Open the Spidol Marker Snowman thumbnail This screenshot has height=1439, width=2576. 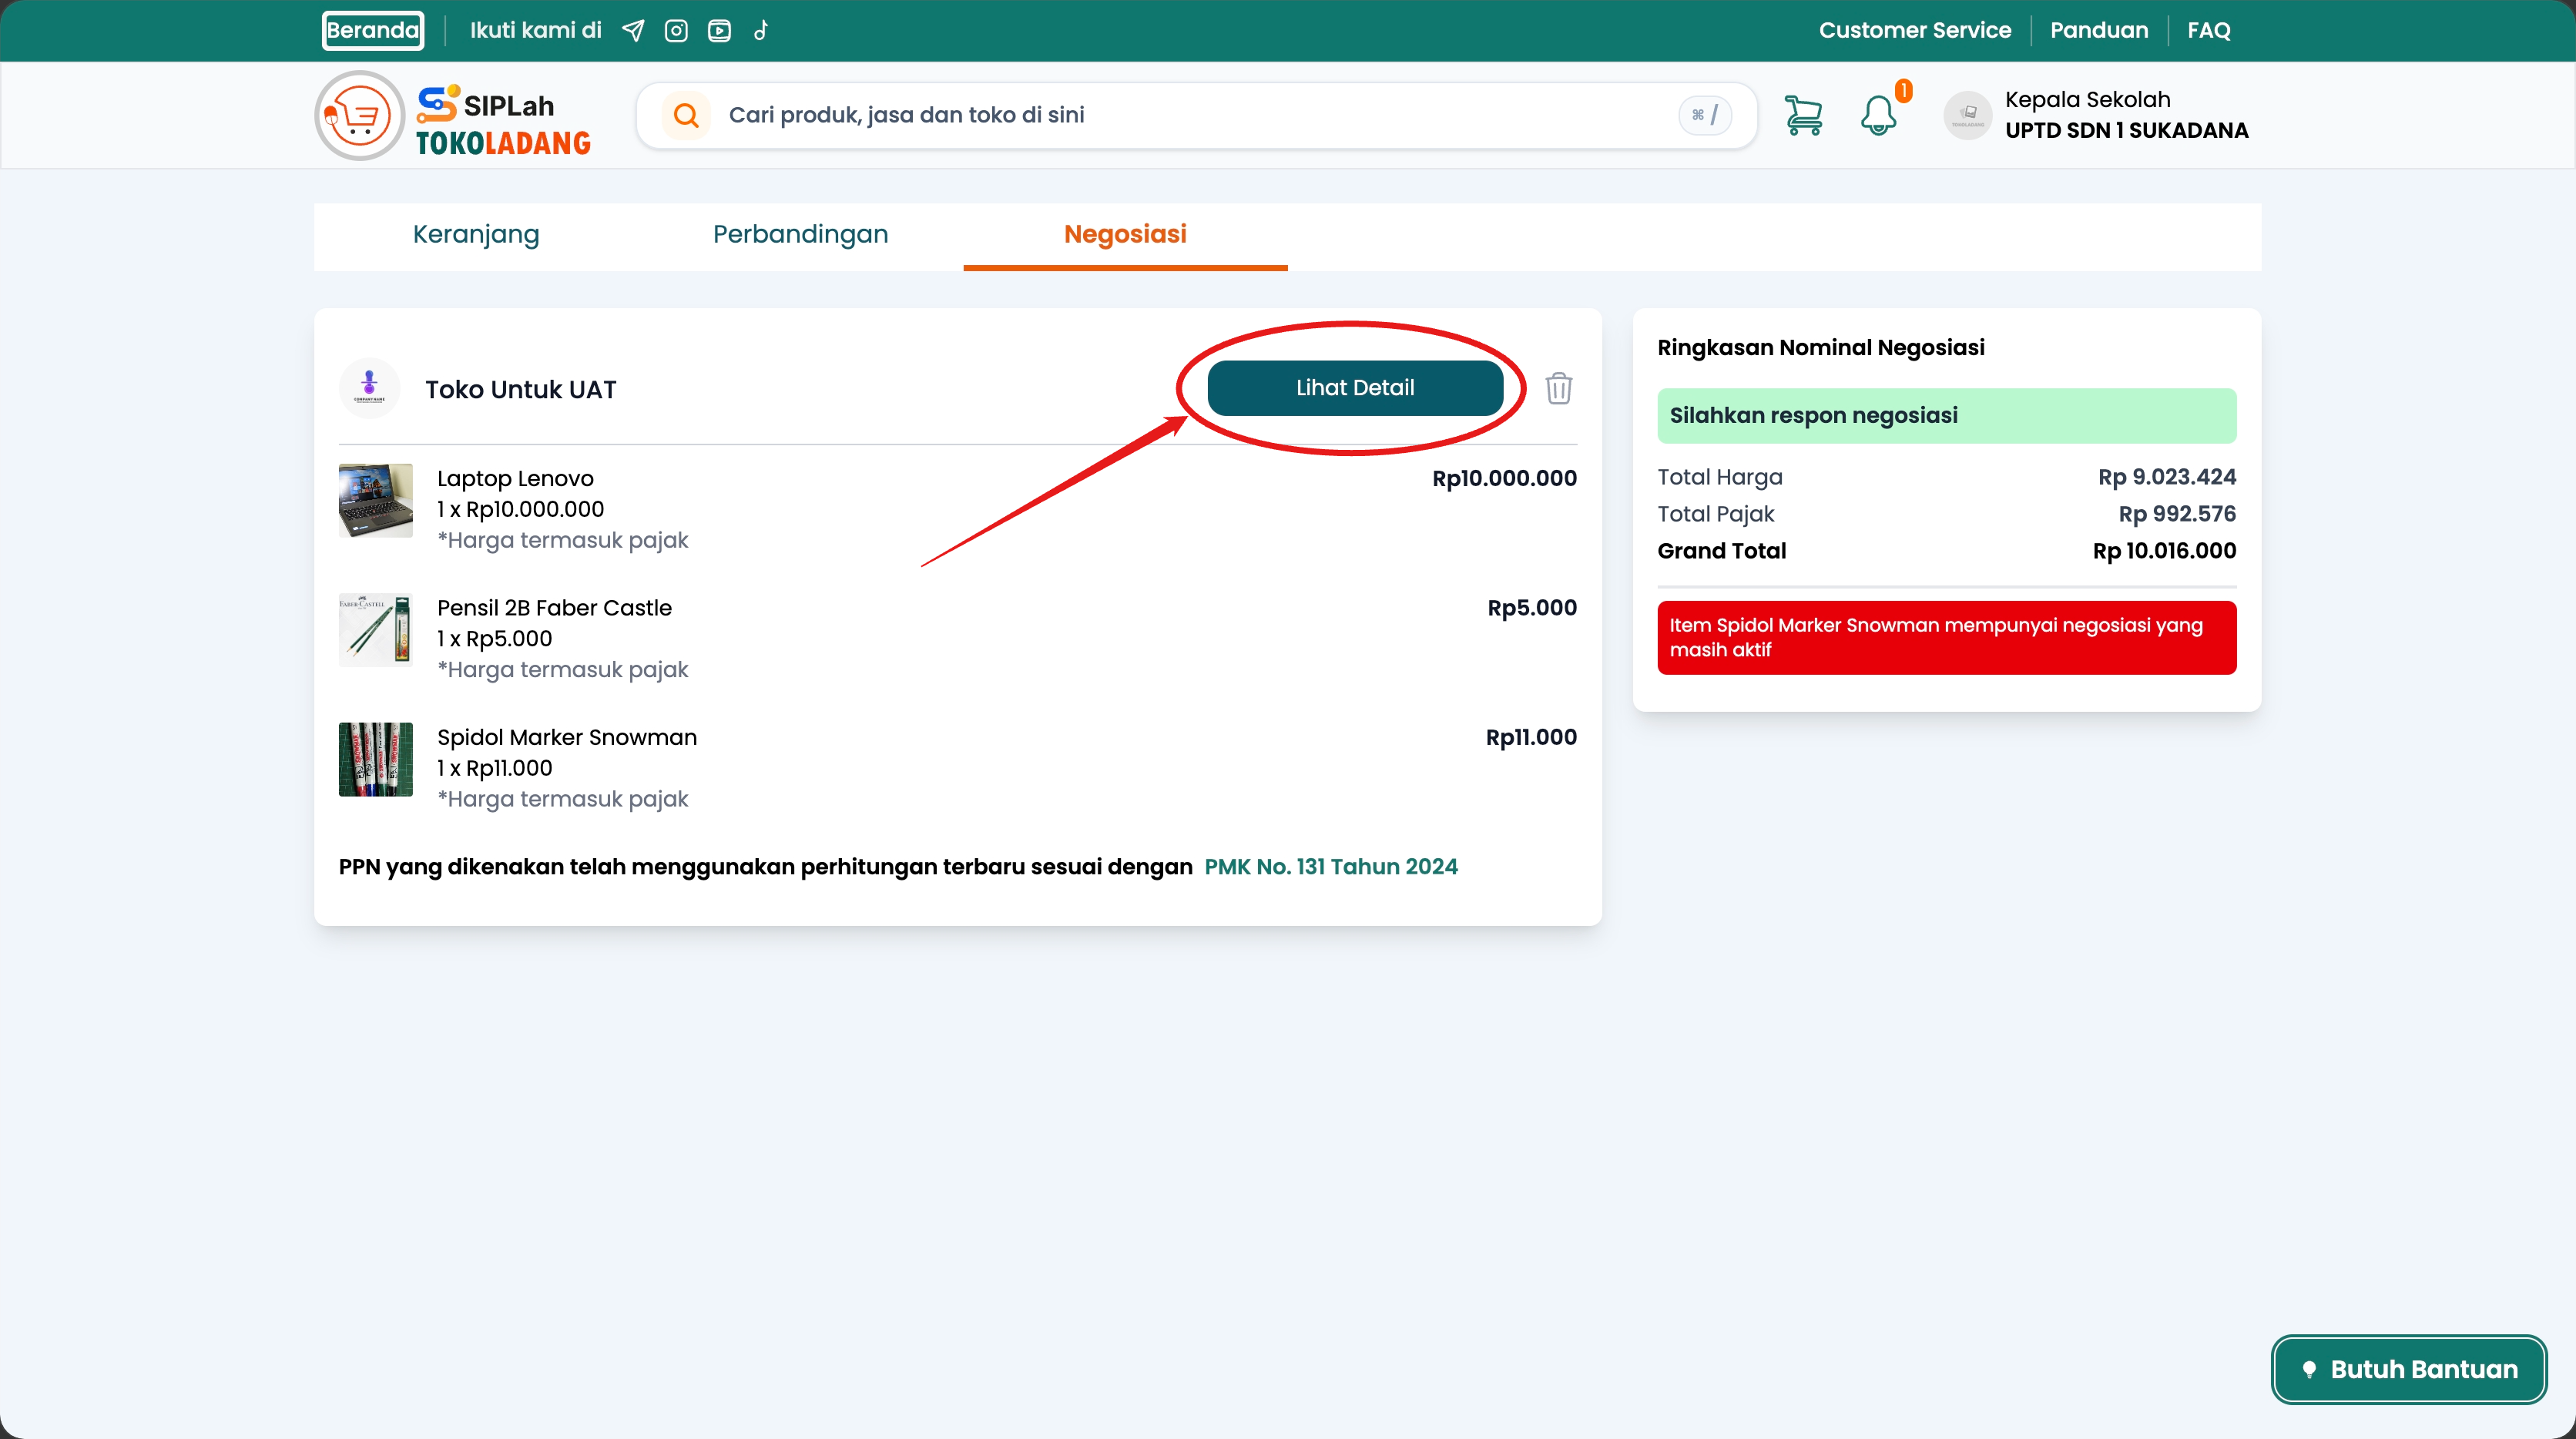(375, 760)
